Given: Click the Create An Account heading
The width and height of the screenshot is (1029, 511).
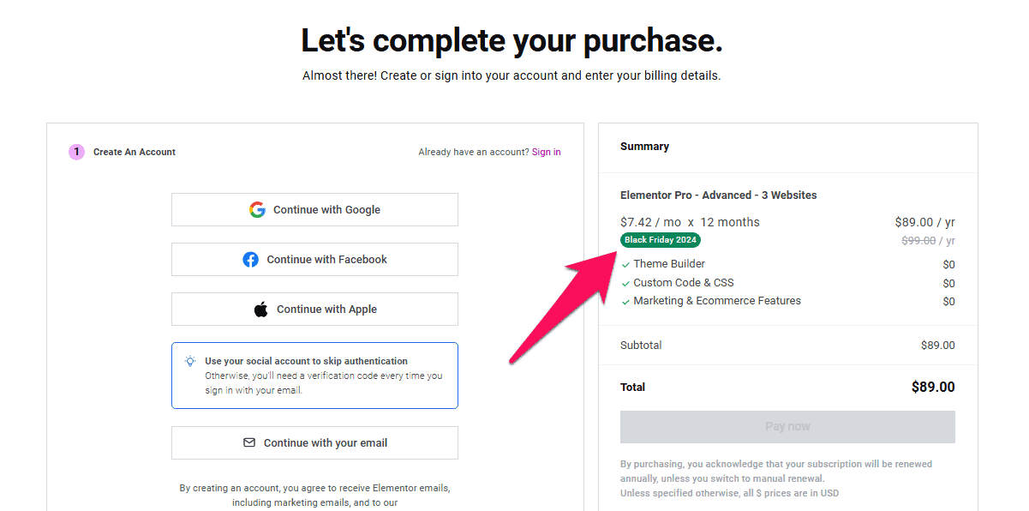Looking at the screenshot, I should [135, 152].
